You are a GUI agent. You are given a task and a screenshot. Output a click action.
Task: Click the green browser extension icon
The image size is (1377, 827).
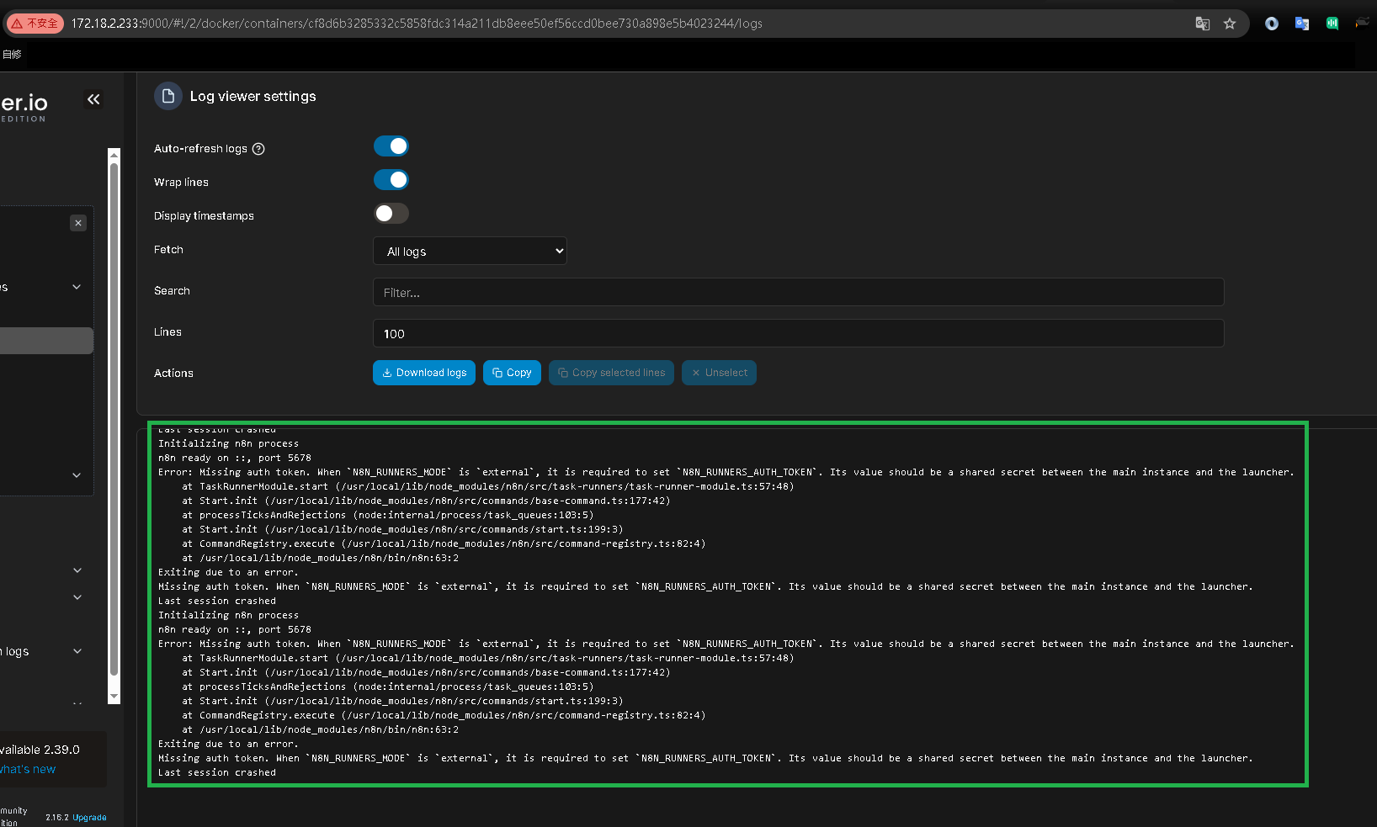tap(1332, 24)
